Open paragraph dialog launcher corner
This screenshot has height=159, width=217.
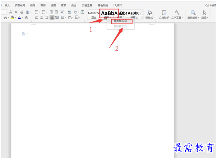coord(84,21)
